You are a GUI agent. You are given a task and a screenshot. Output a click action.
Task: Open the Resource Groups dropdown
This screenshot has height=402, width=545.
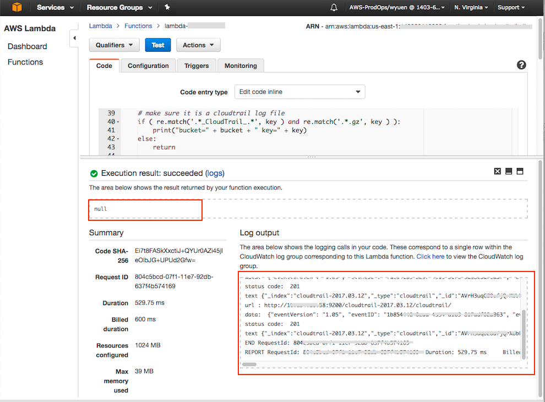[119, 7]
